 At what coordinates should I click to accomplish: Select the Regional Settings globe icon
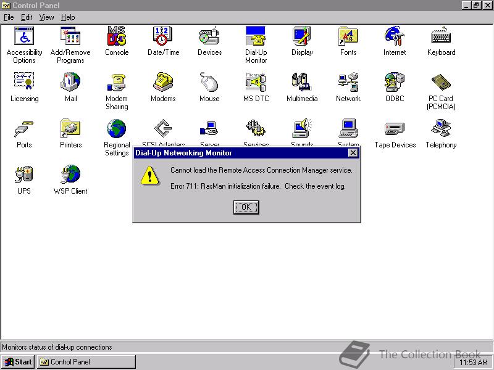pyautogui.click(x=117, y=128)
